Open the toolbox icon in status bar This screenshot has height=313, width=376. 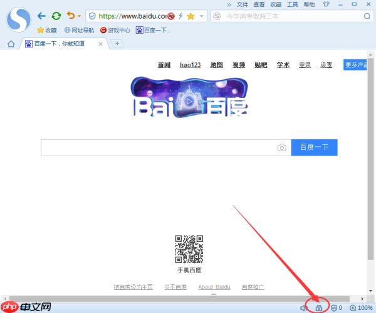pyautogui.click(x=319, y=308)
